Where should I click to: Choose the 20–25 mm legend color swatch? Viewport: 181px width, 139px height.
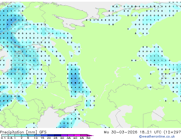pos(51,135)
